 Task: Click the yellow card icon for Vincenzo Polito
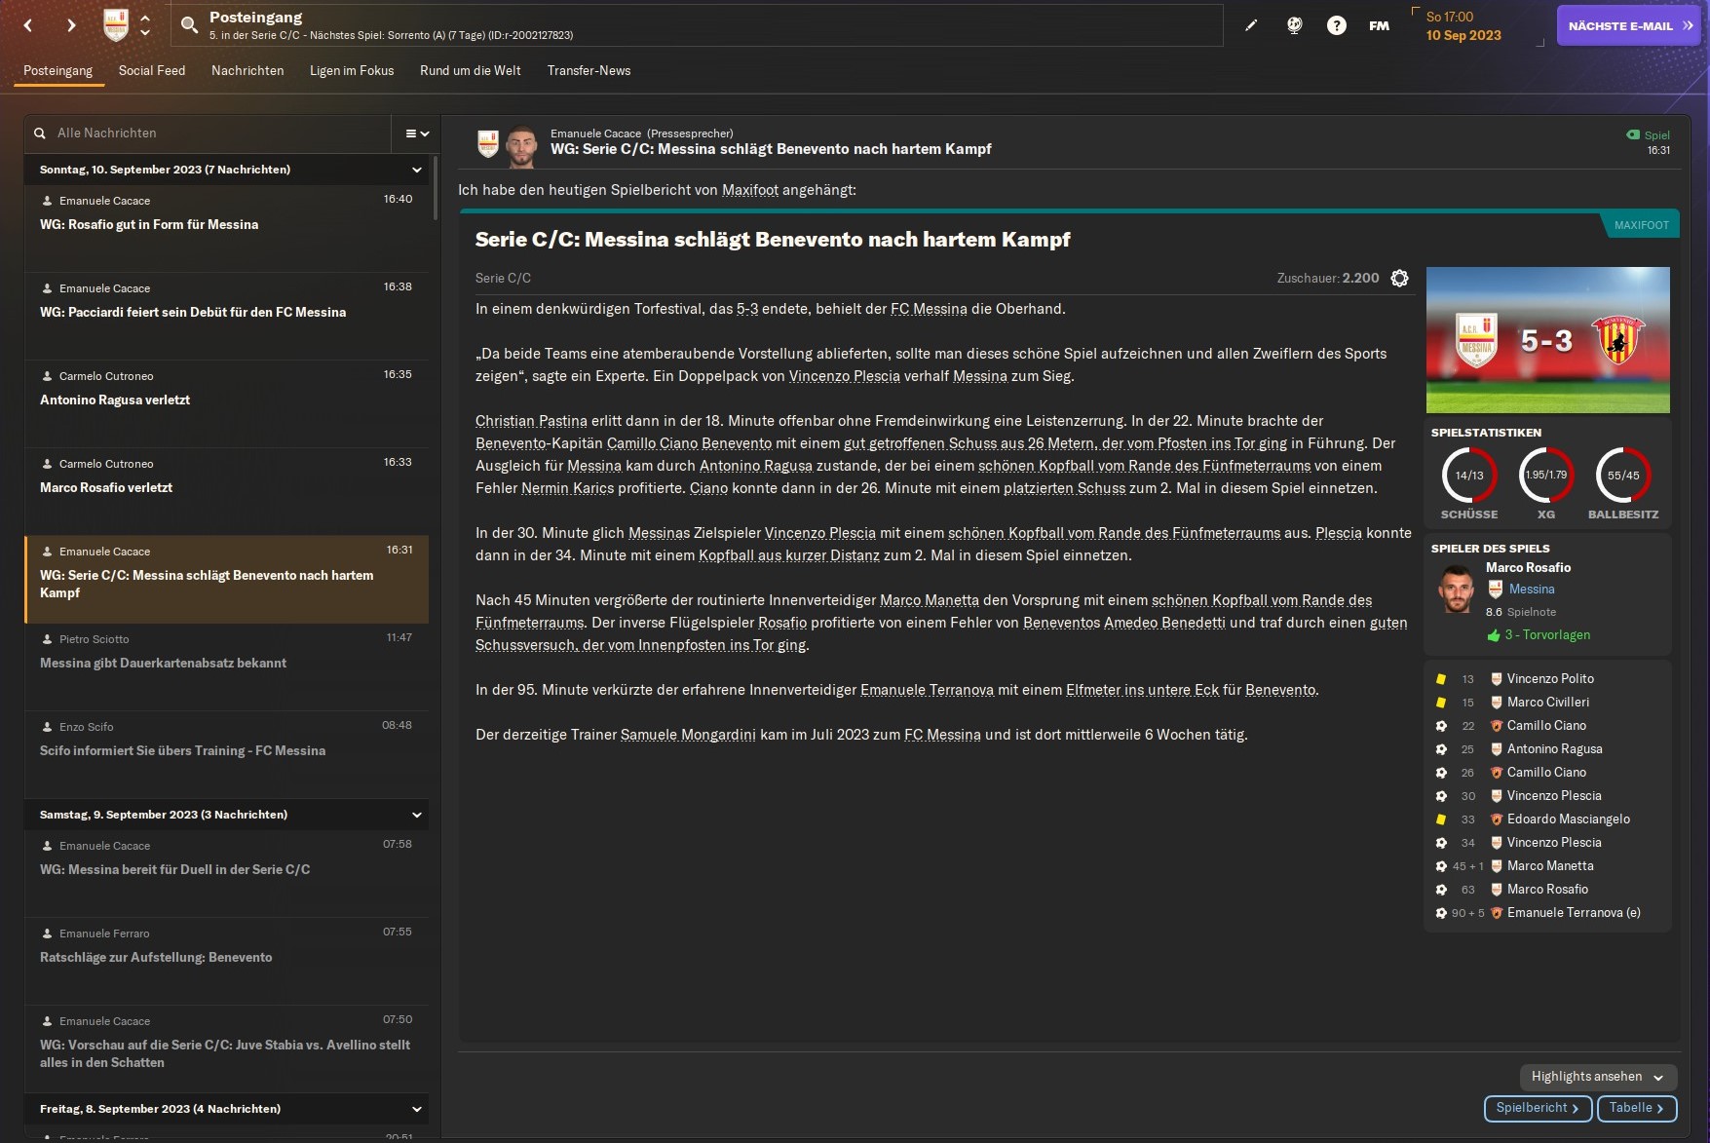(x=1441, y=679)
